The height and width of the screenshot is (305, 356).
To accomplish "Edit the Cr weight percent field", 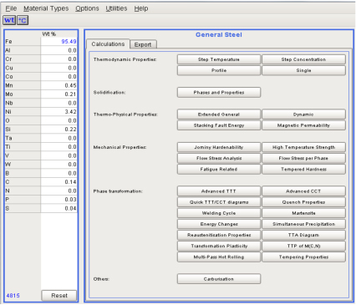I will [58, 59].
